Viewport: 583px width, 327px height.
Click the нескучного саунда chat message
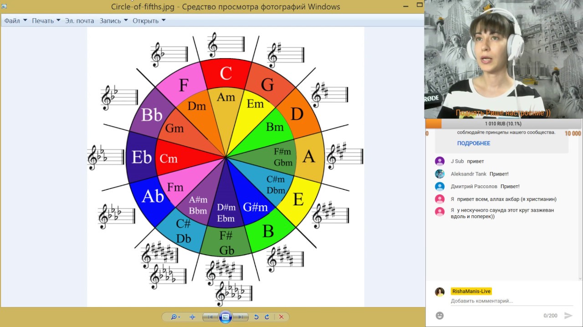pos(502,213)
